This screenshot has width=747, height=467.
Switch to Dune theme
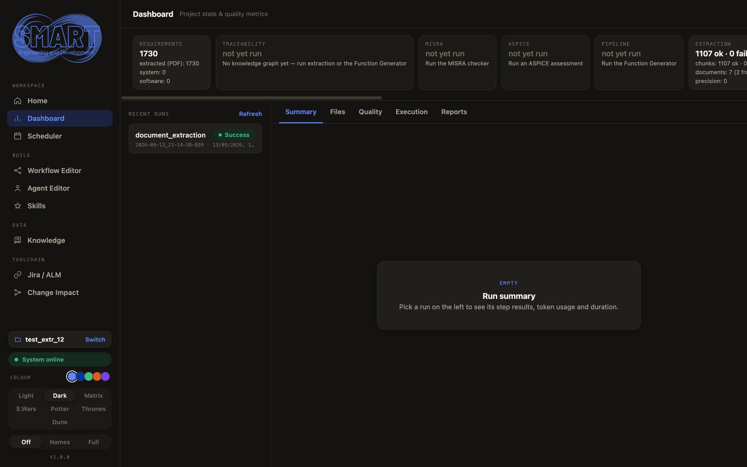pos(60,422)
